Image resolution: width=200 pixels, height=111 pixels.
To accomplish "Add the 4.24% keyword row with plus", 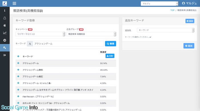I will 18,90.
